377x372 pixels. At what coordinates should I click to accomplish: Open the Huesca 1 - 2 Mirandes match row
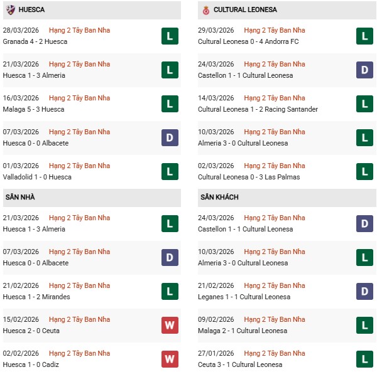click(38, 297)
